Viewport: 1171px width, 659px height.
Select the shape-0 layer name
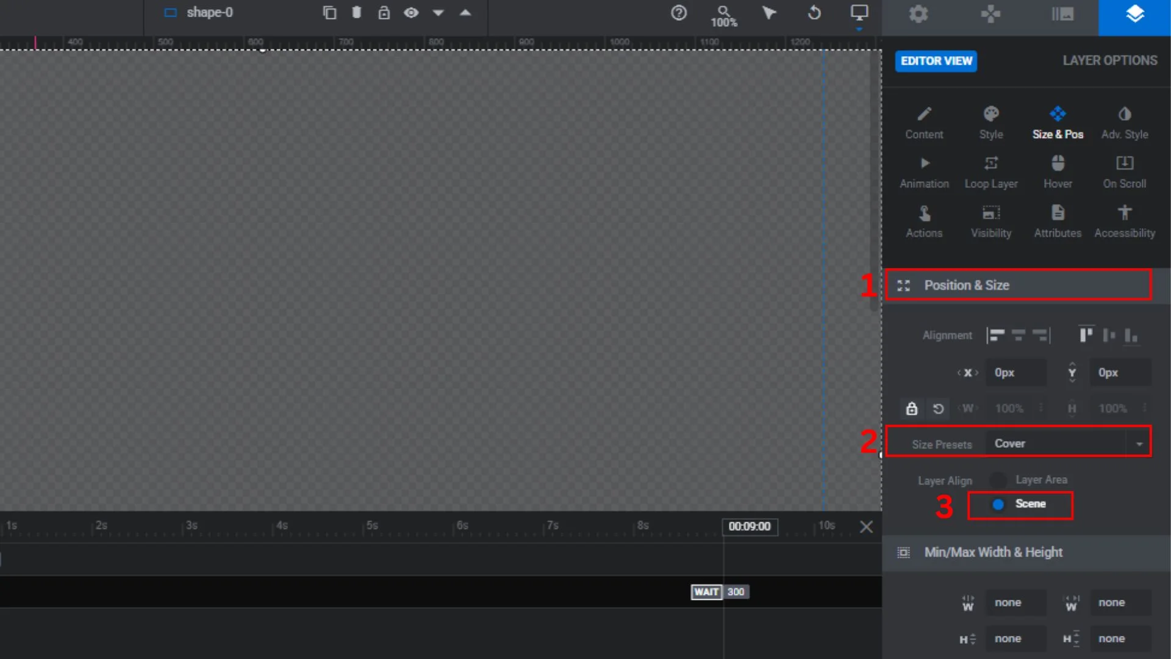pyautogui.click(x=210, y=13)
